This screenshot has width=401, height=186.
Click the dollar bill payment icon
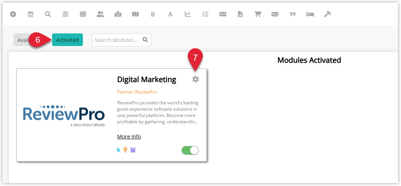point(223,14)
